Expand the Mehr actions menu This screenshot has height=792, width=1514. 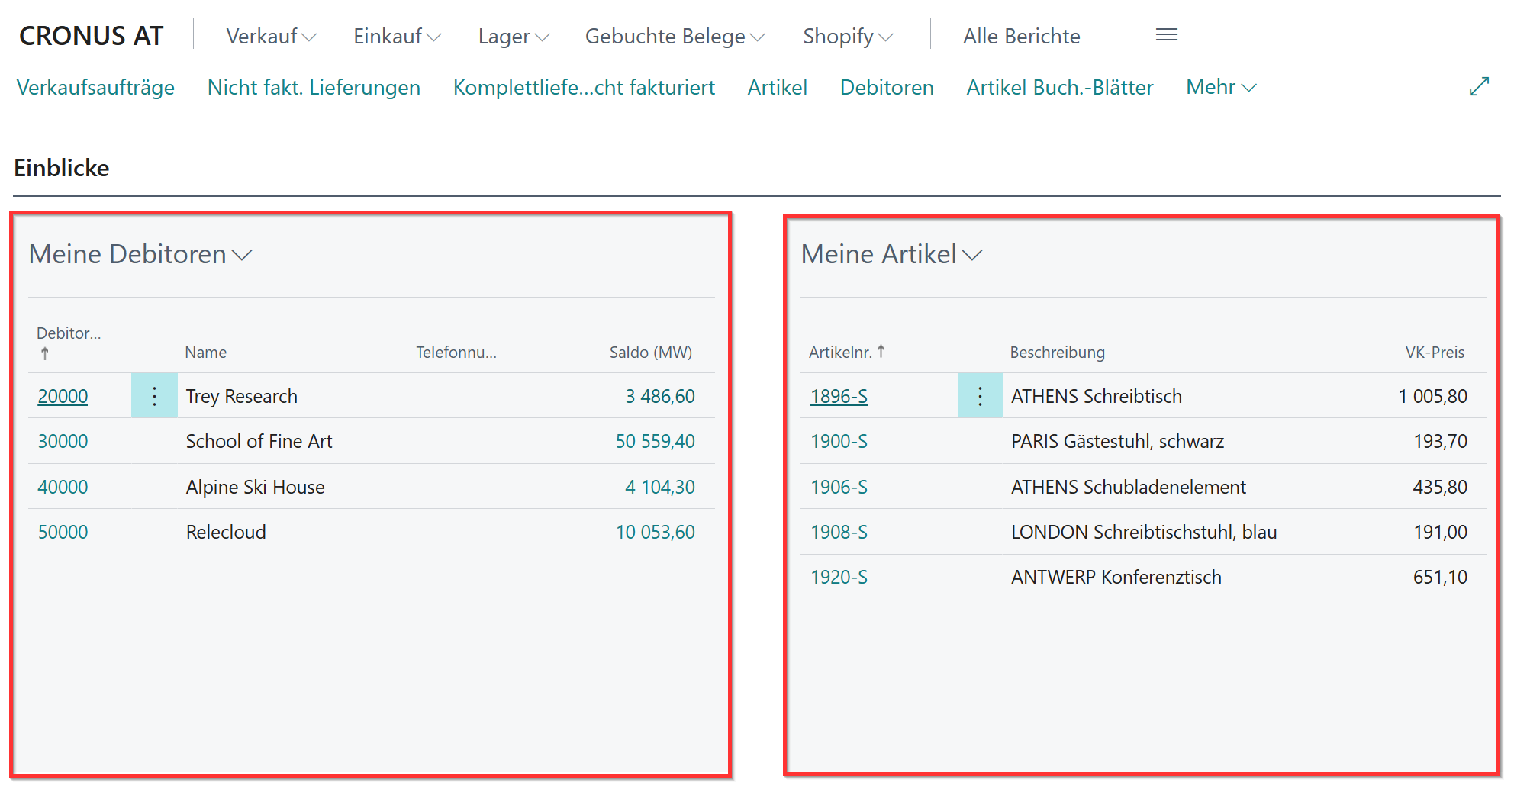[1220, 87]
